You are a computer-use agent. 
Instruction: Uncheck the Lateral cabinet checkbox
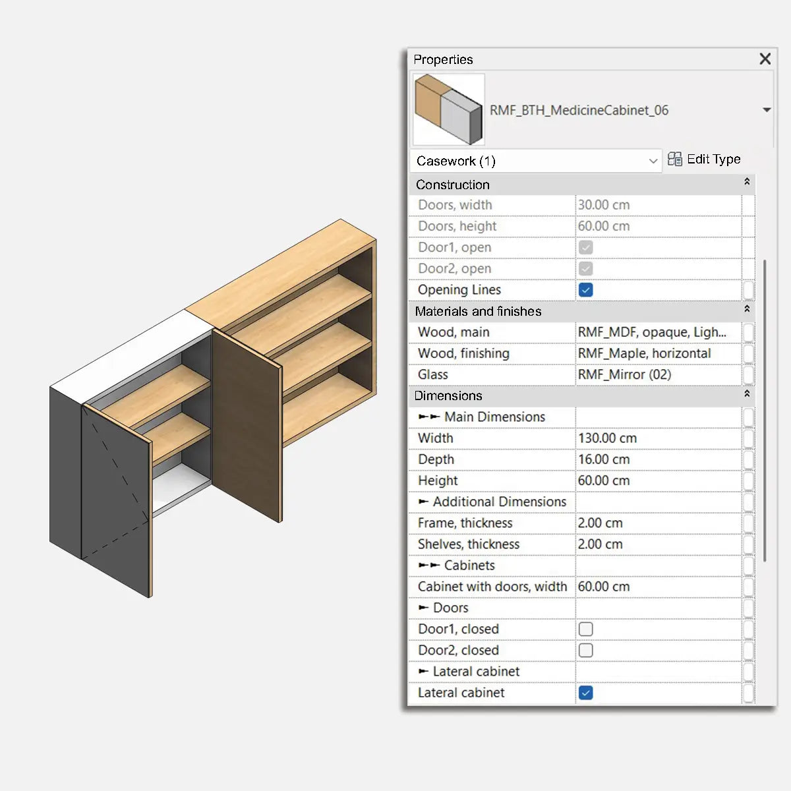click(x=585, y=693)
